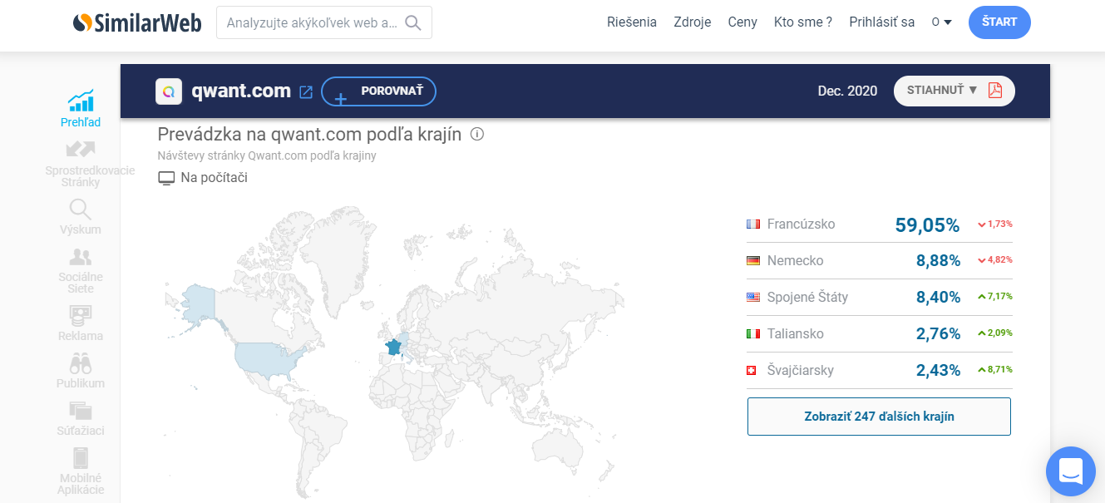This screenshot has height=503, width=1105.
Task: Click the 4,82% decrease indicator
Action: (995, 261)
